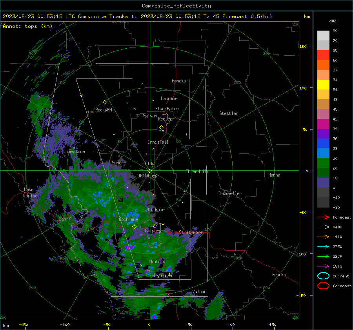
Task: Click the Okotoks town label
Action: tap(157, 261)
